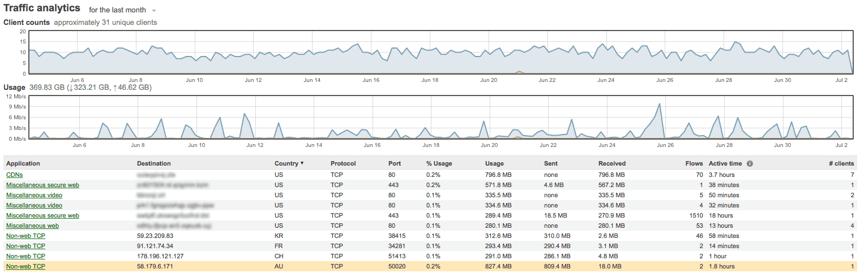Sort table by Application column header

23,163
